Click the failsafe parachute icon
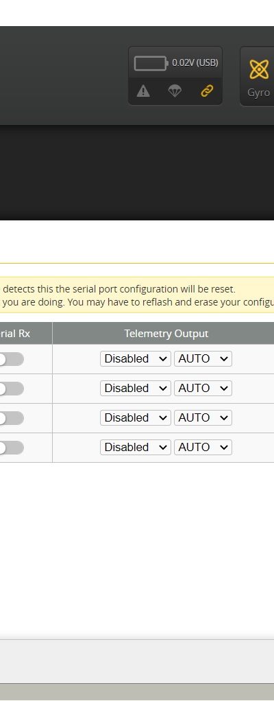This screenshot has height=701, width=274. (x=175, y=91)
